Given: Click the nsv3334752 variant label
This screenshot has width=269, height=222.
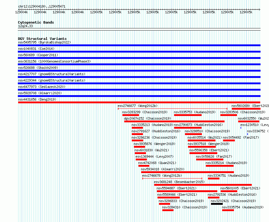Looking at the screenshot, I should pyautogui.click(x=258, y=131).
